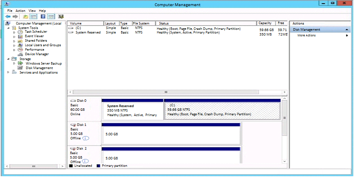
Task: Click the Disk 1 offline info icon
Action: click(x=86, y=139)
